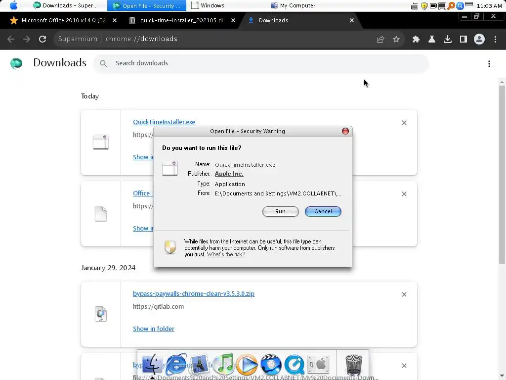Switch to My Computer taskbar item
The width and height of the screenshot is (506, 380).
pos(293,5)
